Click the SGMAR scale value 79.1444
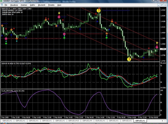The width and height of the screenshot is (168, 124). [163, 63]
